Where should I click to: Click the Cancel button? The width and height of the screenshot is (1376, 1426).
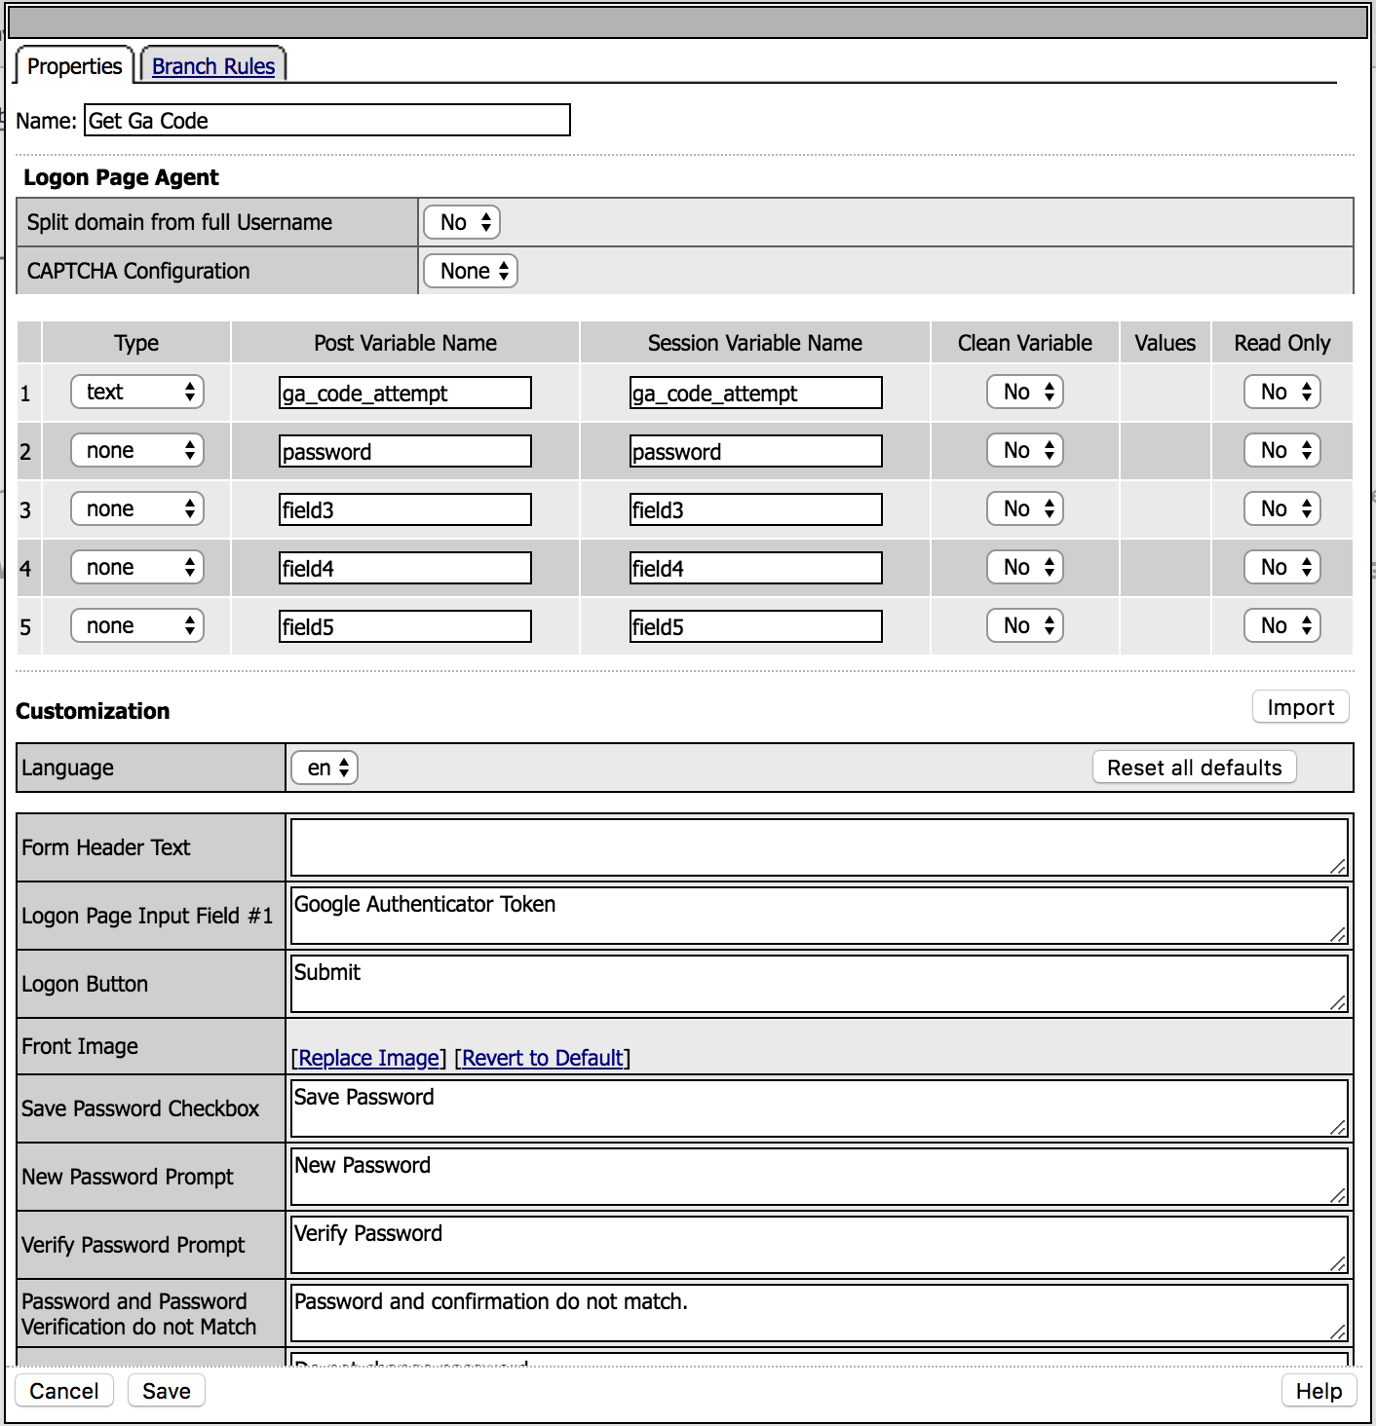tap(64, 1391)
